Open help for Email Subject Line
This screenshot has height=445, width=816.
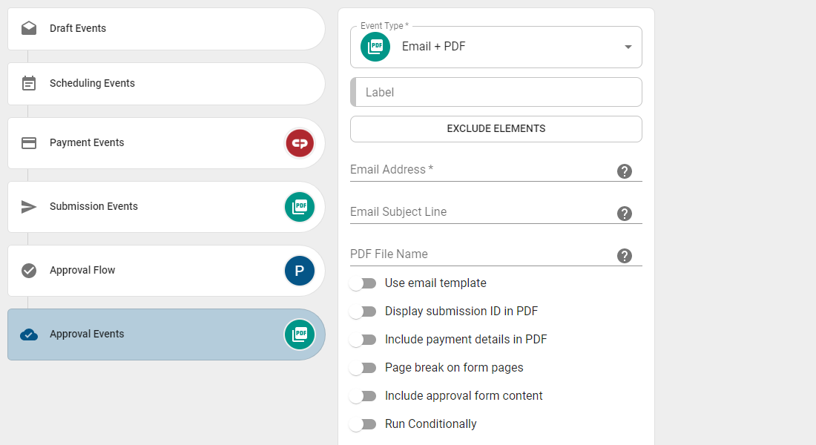[625, 214]
